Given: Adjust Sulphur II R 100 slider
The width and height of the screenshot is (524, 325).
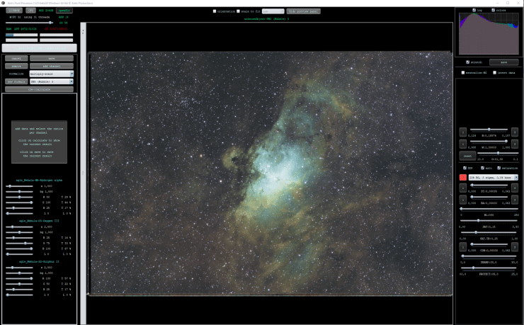Looking at the screenshot, I should click(x=19, y=278).
